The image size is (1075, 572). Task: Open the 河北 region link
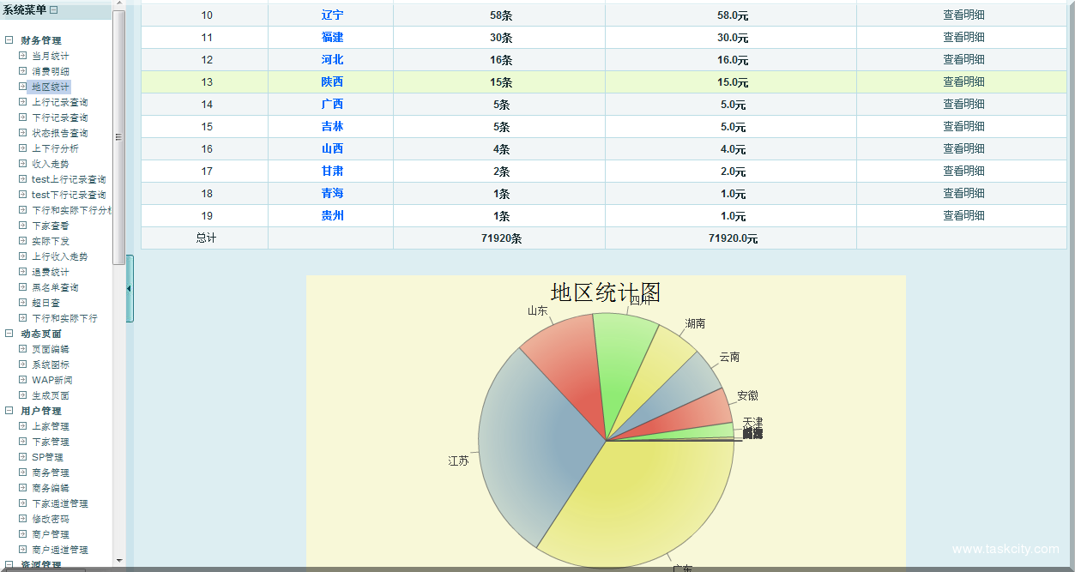pos(332,60)
